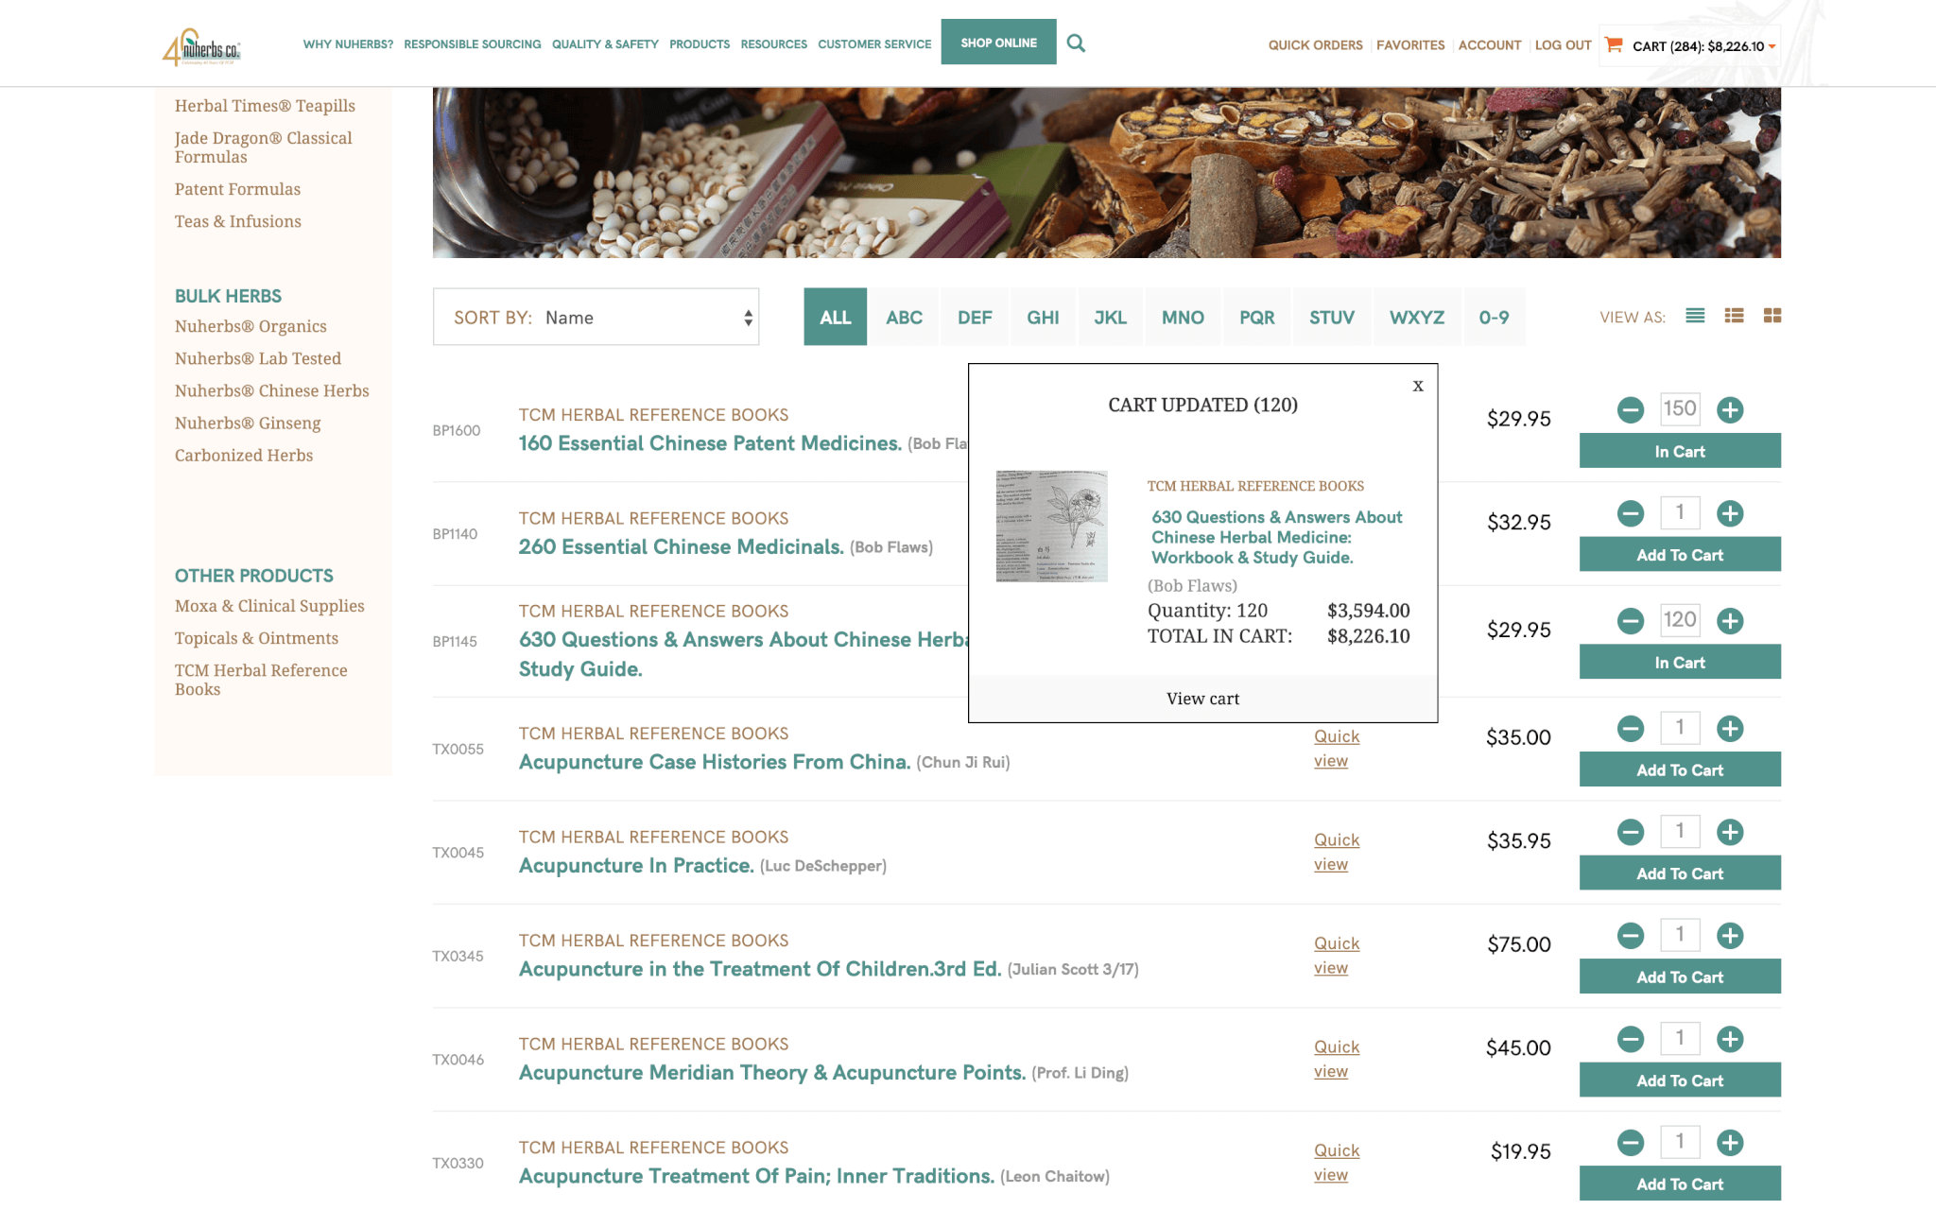Go to Quick Orders
This screenshot has height=1210, width=1936.
pyautogui.click(x=1315, y=45)
